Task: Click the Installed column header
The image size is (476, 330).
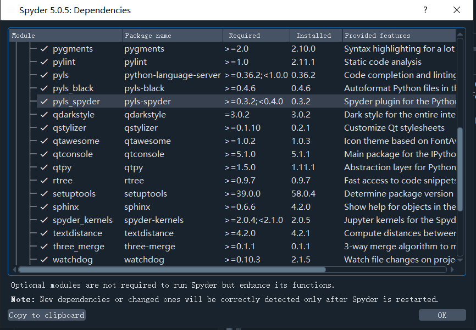Action: [x=316, y=36]
